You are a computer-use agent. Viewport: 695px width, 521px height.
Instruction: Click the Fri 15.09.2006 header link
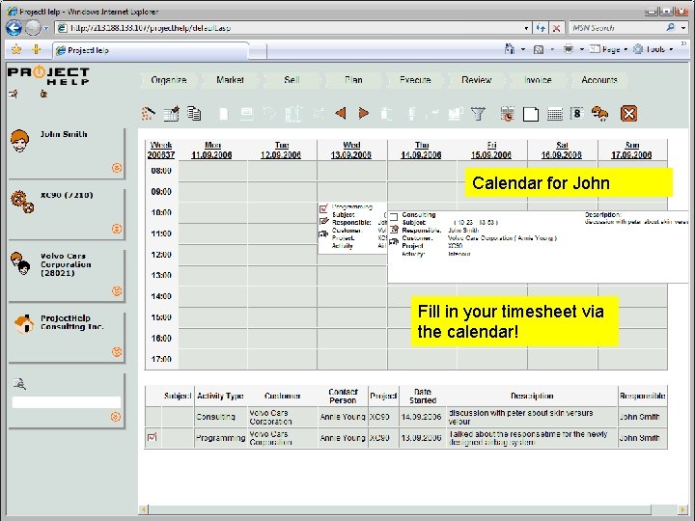tap(491, 150)
